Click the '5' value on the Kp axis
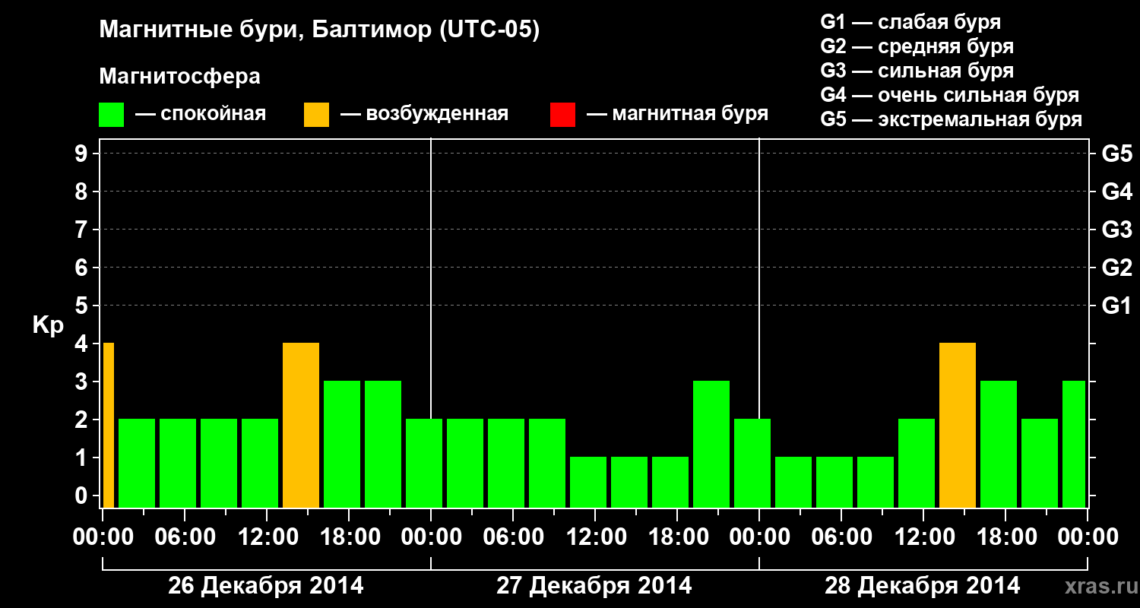Screen dimensions: 1140x608 coord(83,306)
